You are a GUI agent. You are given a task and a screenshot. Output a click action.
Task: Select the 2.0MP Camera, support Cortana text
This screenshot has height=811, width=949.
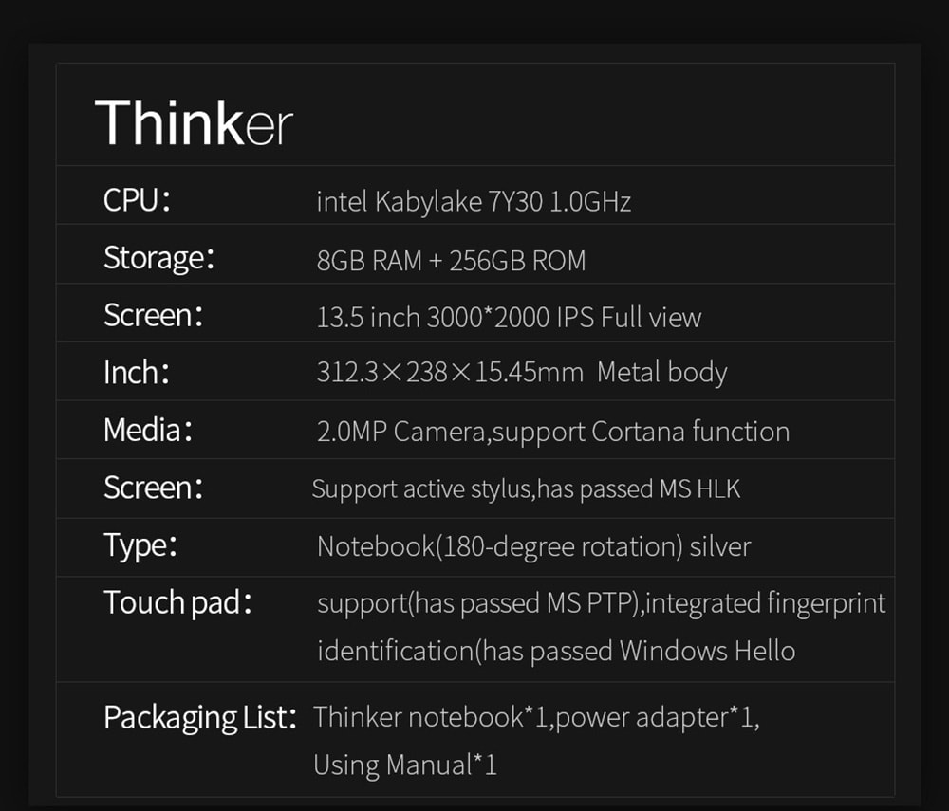pos(552,432)
